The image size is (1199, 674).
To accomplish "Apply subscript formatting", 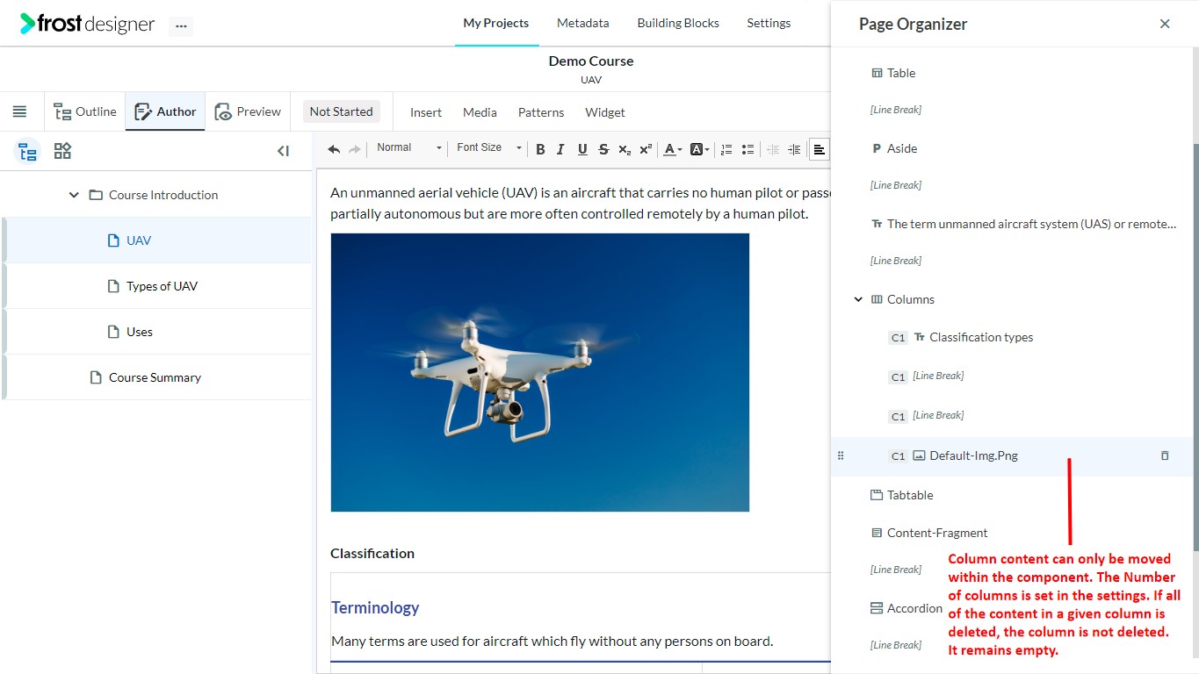I will 625,149.
